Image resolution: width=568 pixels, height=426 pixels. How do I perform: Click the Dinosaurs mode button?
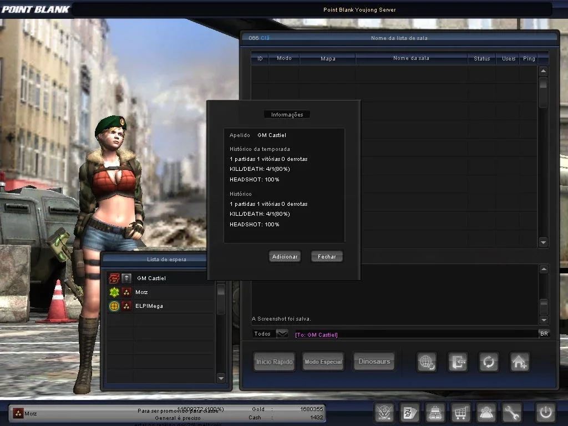pos(374,362)
